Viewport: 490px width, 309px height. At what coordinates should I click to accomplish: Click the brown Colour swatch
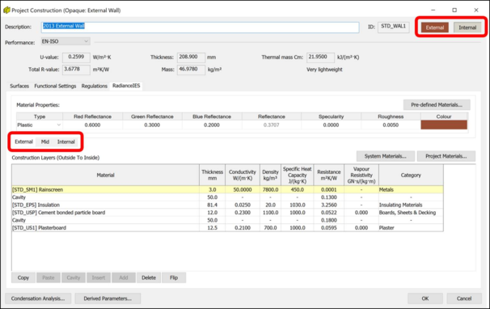click(444, 125)
